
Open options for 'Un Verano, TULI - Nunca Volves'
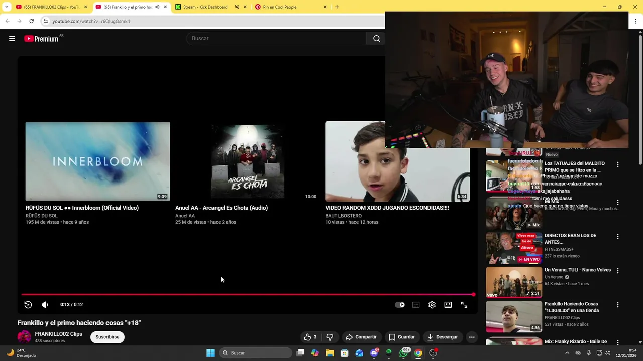coord(618,271)
